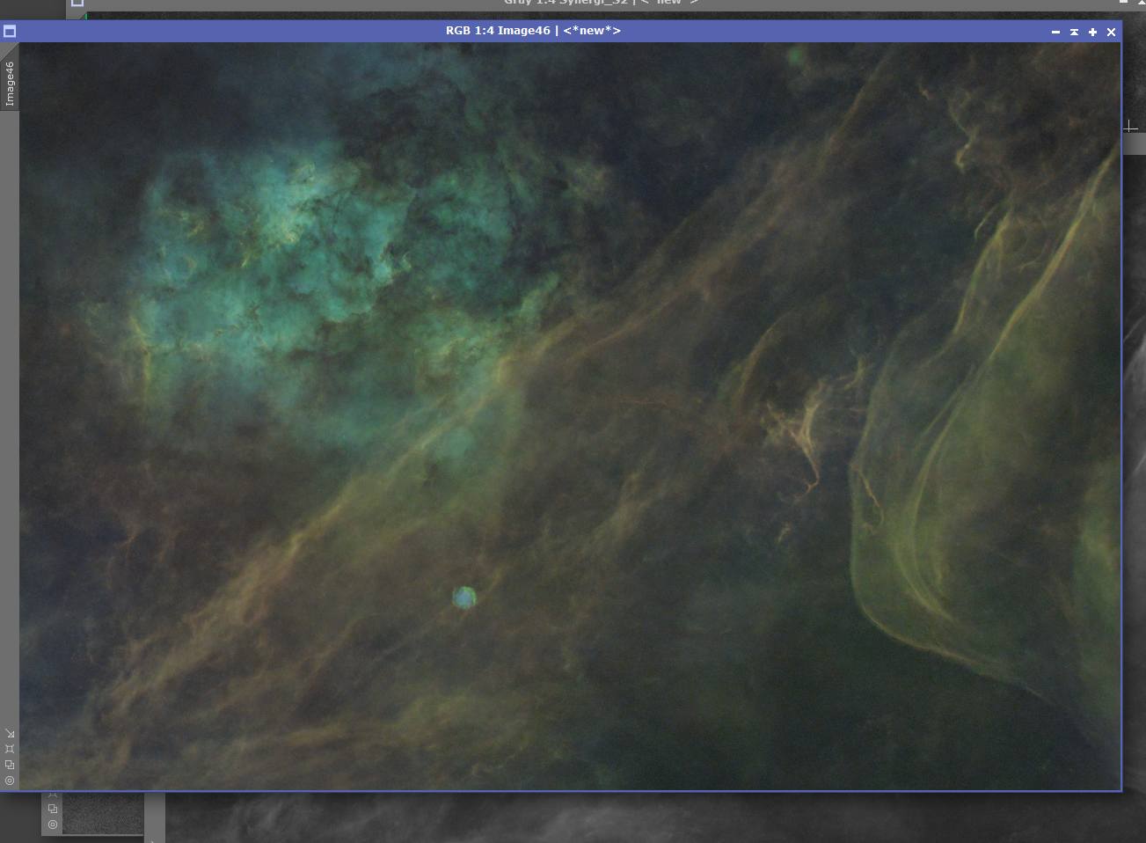Click the overlapping squares icon in Image46's strip
Viewport: 1146px width, 843px height.
click(10, 765)
